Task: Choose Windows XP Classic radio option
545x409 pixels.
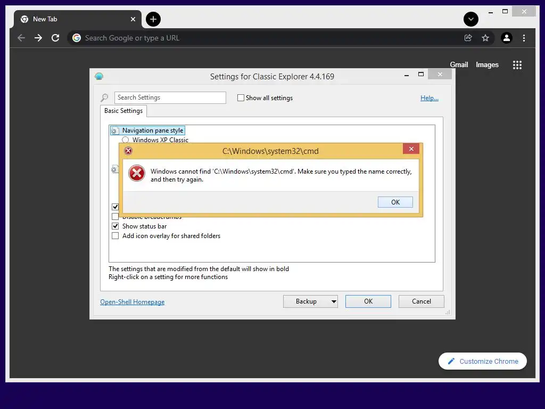Action: (126, 140)
